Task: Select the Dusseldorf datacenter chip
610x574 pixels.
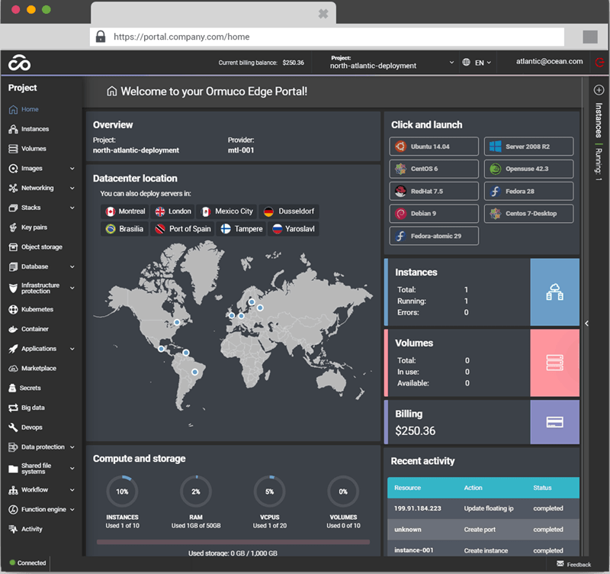Action: (x=289, y=211)
